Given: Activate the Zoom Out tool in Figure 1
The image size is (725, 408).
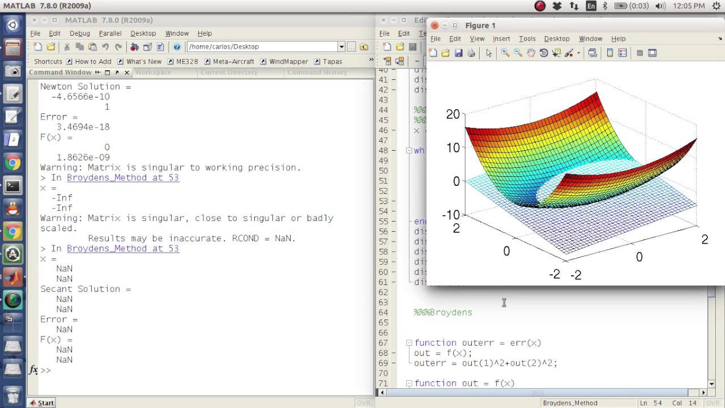Looking at the screenshot, I should [x=518, y=53].
